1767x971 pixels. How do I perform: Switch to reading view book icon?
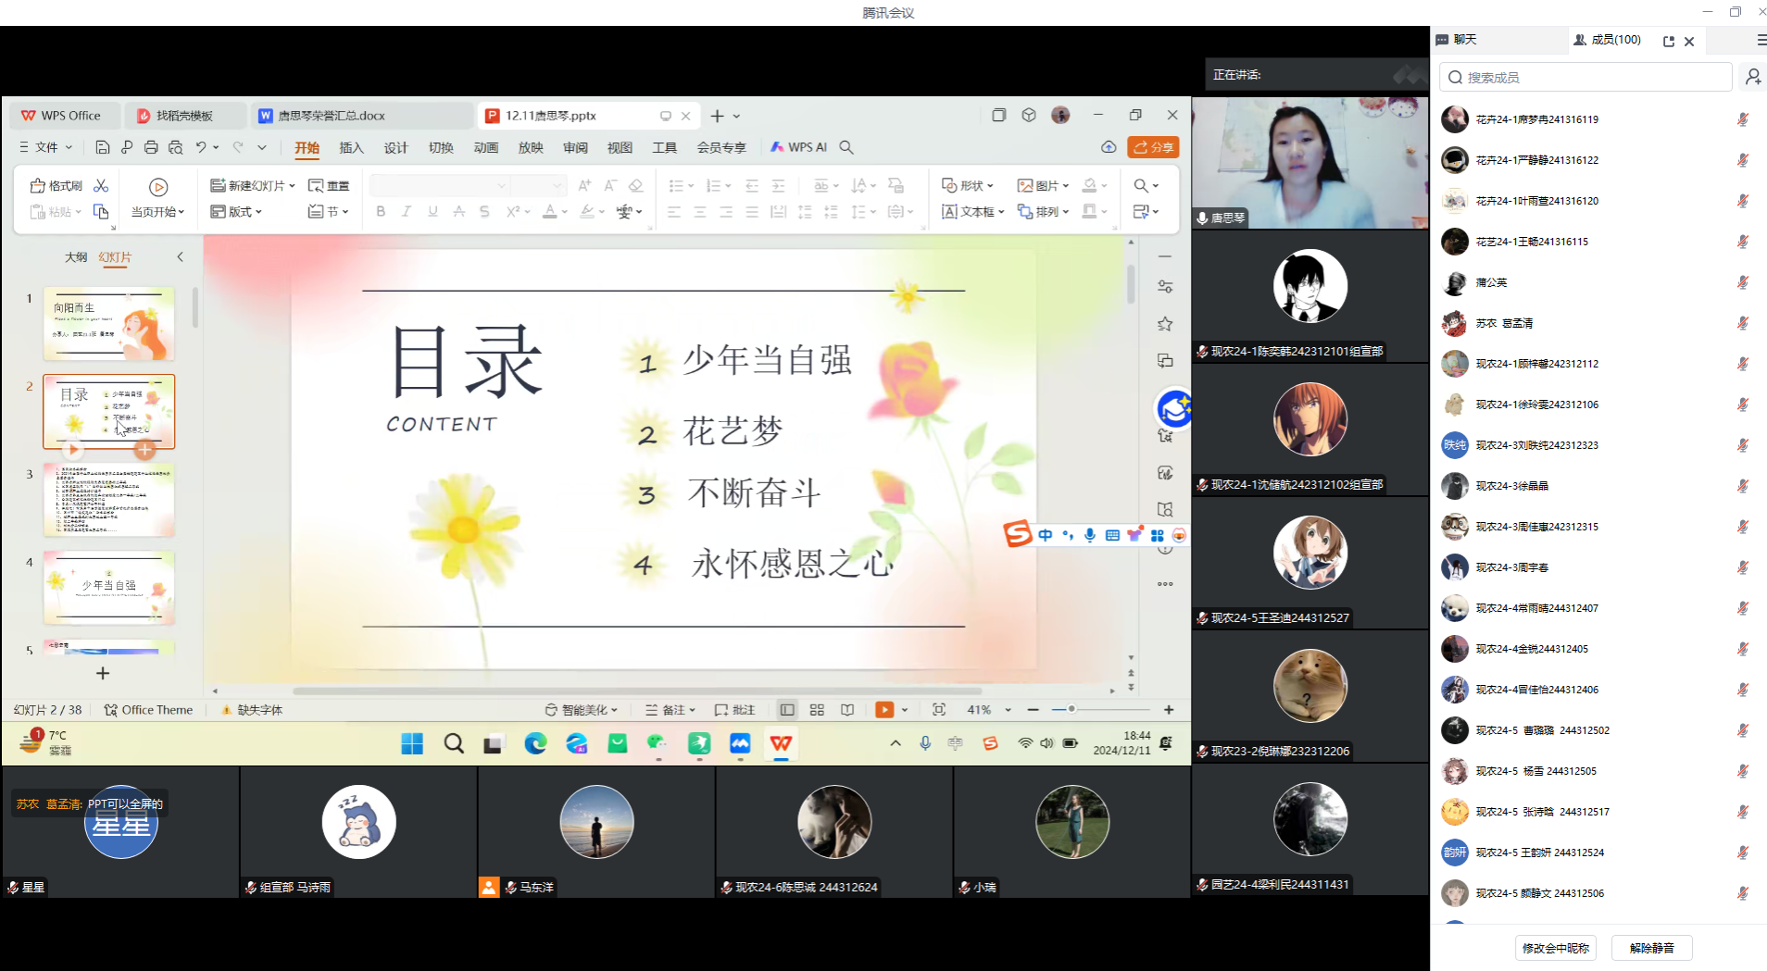click(847, 710)
